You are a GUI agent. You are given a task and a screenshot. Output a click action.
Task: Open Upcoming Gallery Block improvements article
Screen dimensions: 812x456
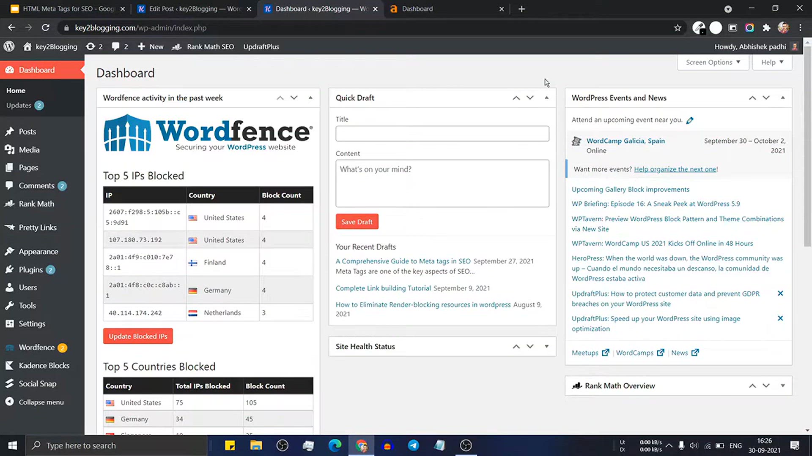coord(631,189)
